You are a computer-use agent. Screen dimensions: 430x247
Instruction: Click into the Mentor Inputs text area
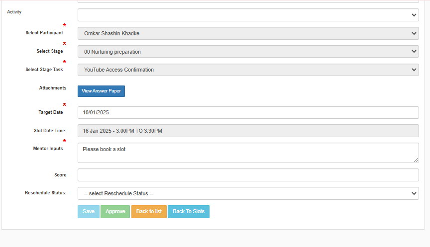[248, 153]
